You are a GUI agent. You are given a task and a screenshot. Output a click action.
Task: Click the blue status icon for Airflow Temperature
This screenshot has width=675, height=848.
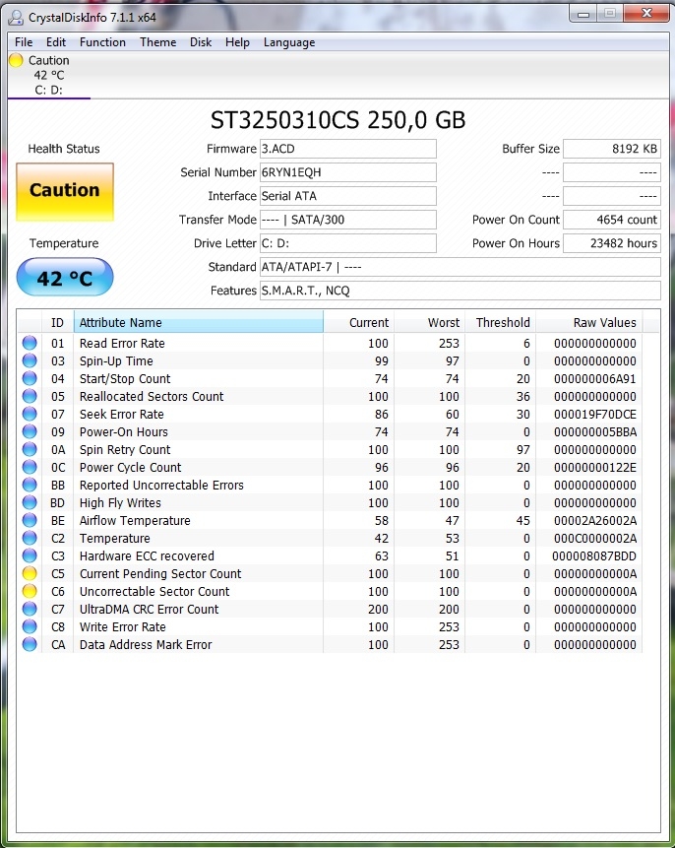tap(30, 520)
